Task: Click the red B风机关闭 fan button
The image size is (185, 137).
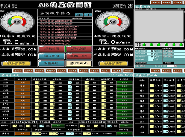Action: click(x=51, y=49)
